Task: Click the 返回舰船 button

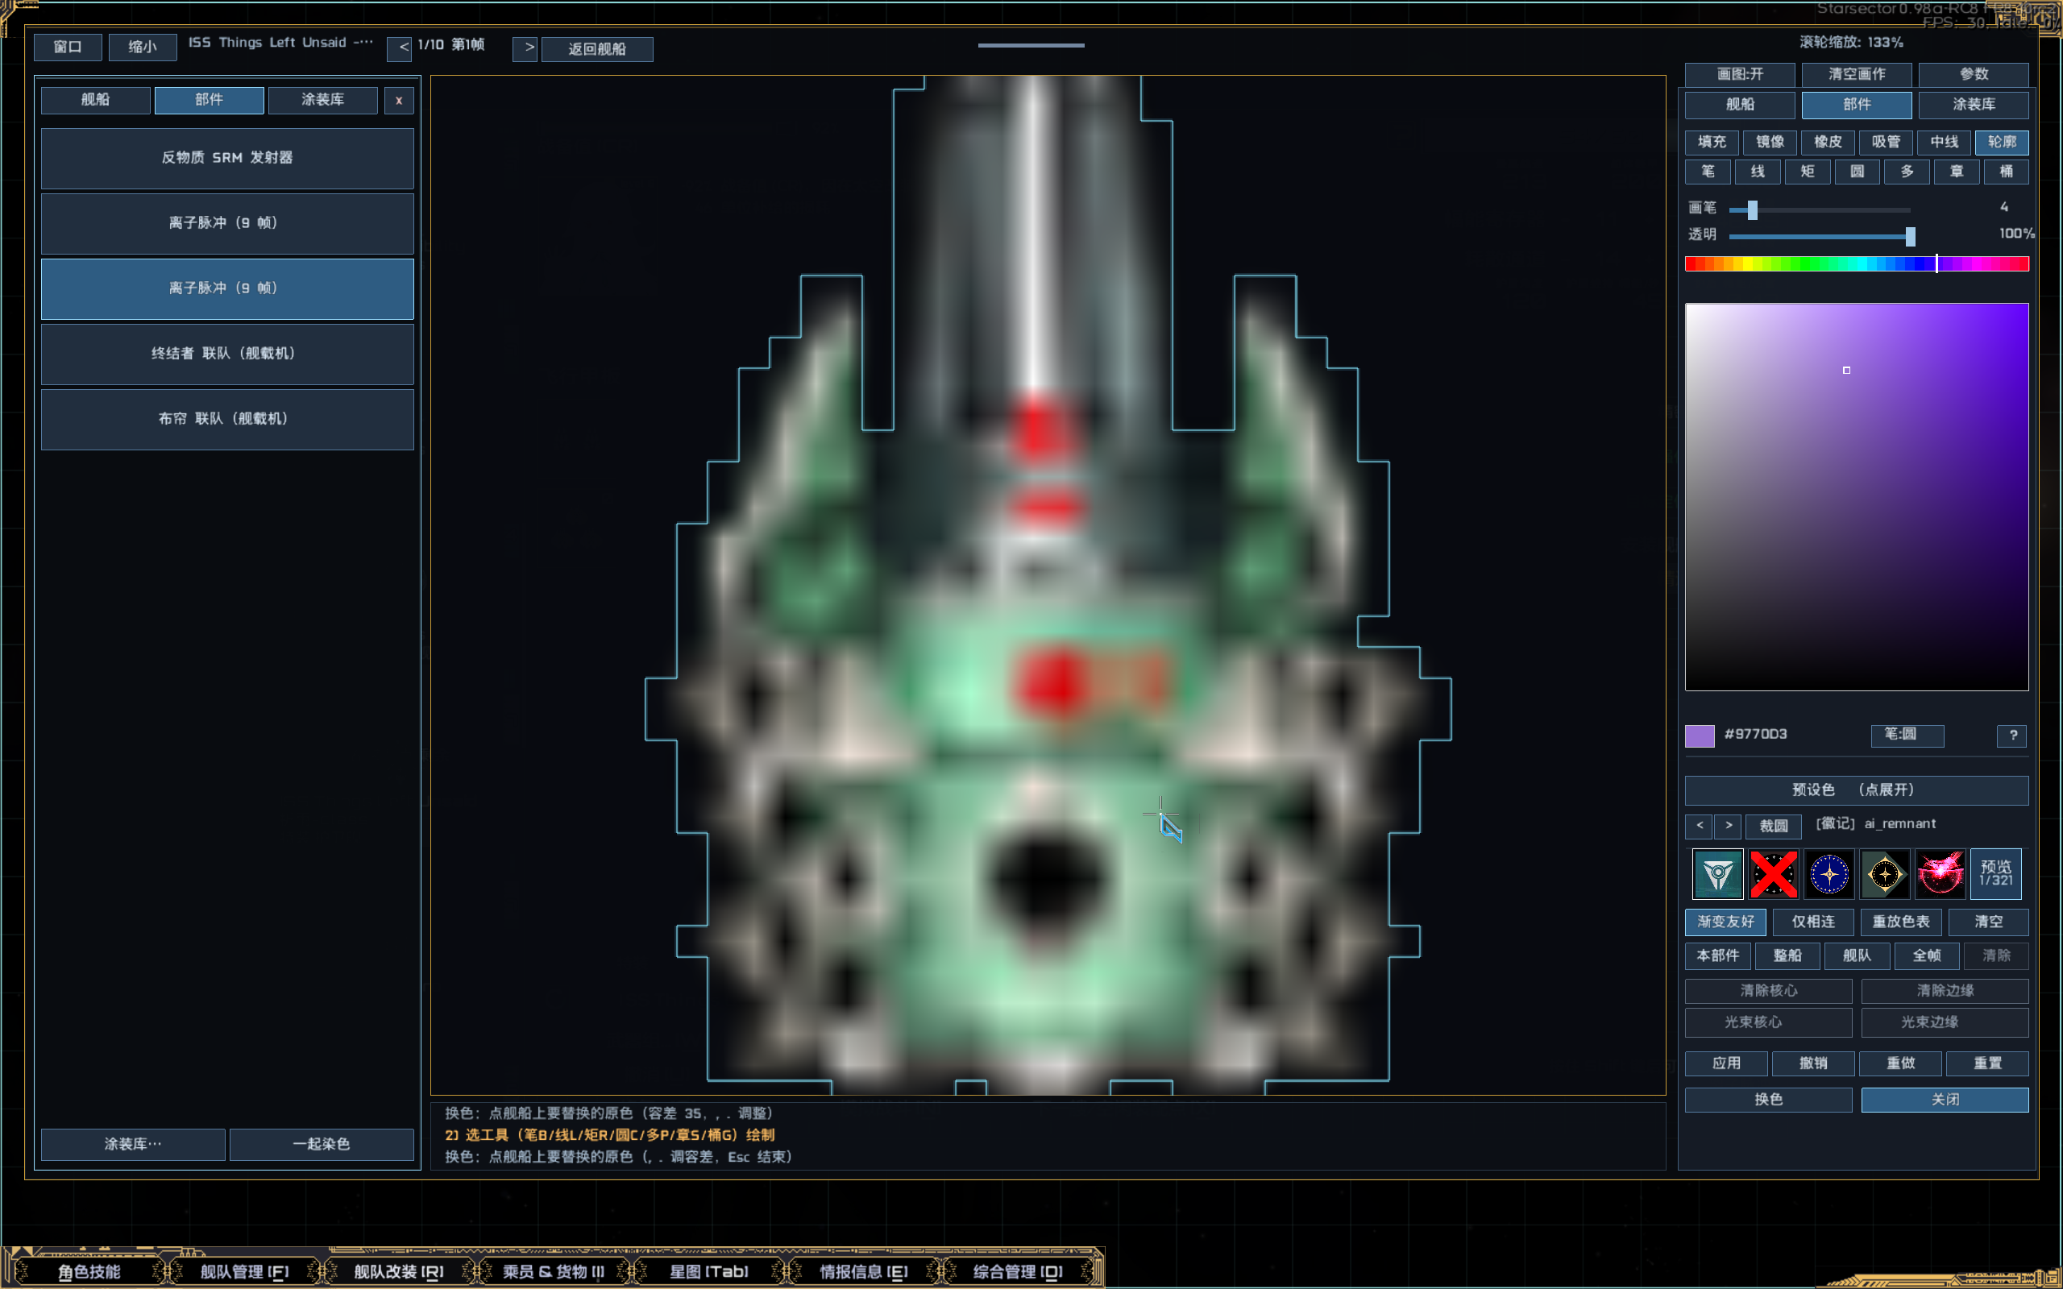Action: 596,48
